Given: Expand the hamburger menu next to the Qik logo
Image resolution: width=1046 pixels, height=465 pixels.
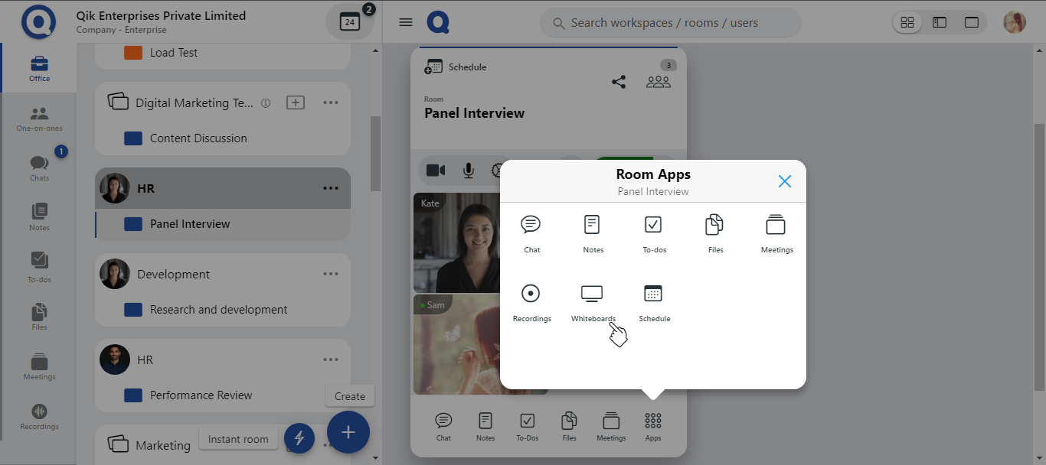Looking at the screenshot, I should click(405, 21).
